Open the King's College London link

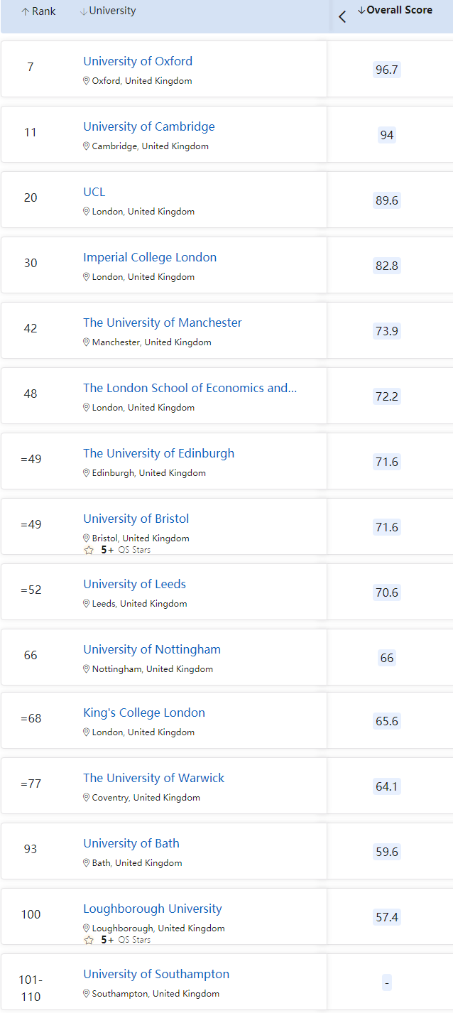[x=144, y=713]
